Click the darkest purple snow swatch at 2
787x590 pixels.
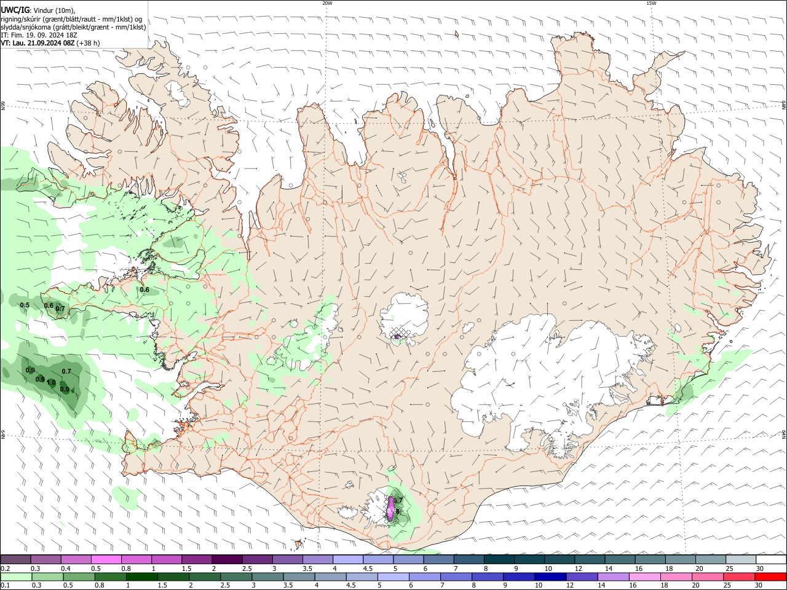[x=226, y=559]
